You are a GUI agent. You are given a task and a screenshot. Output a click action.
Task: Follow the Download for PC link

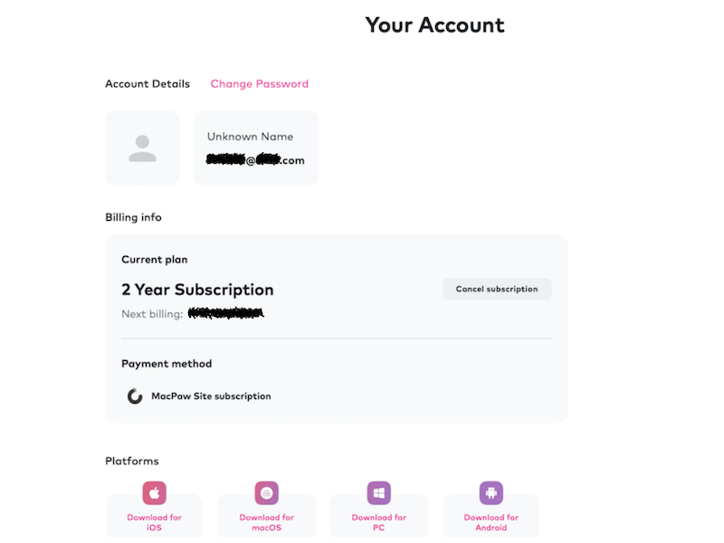378,522
